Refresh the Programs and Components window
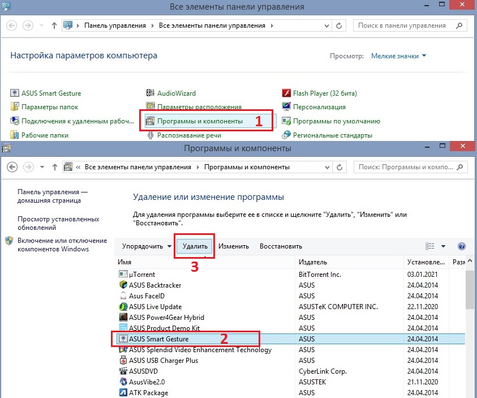477x398 pixels. pyautogui.click(x=340, y=167)
